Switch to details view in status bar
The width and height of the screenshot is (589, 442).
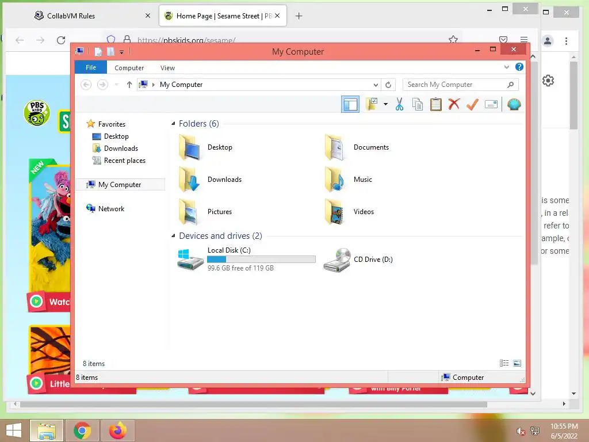(x=504, y=363)
